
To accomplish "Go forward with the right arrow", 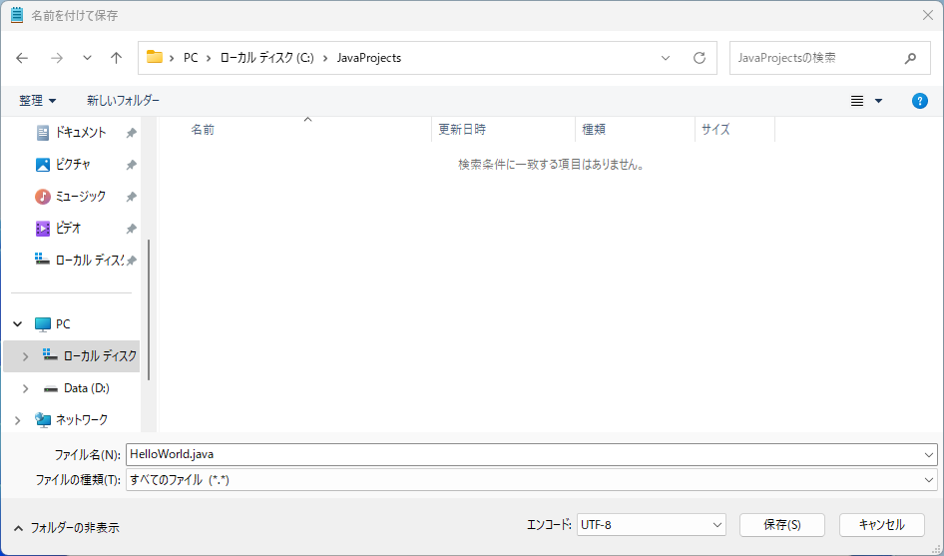I will click(57, 58).
